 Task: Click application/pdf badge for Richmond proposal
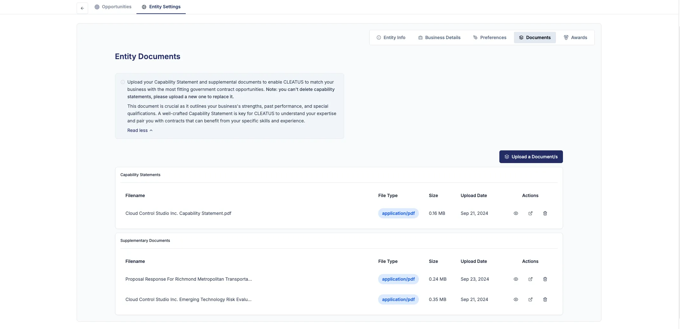pos(398,279)
